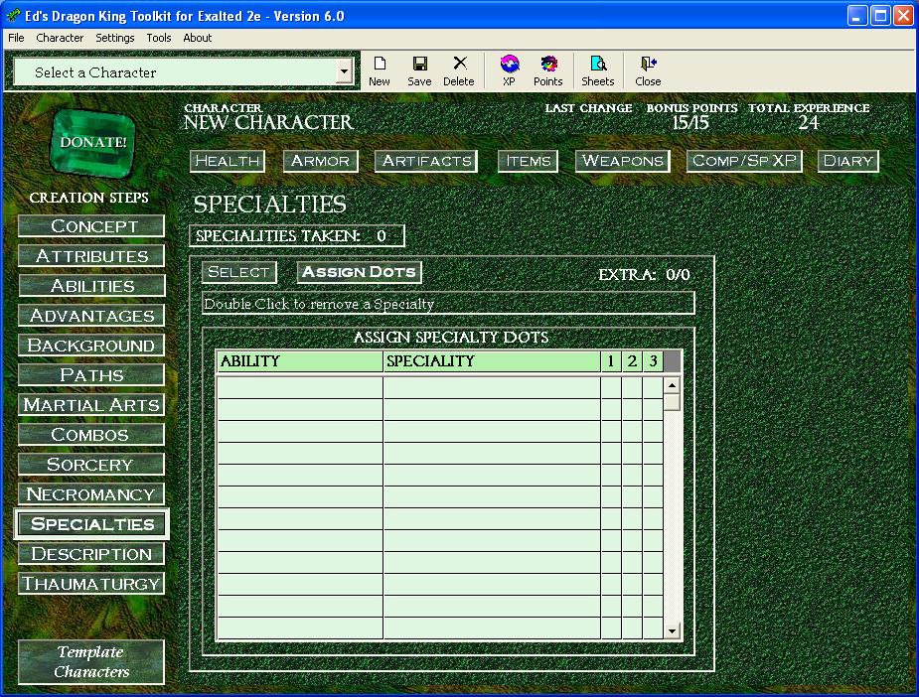
Task: Open the Comp/Sp XP section
Action: (x=744, y=161)
